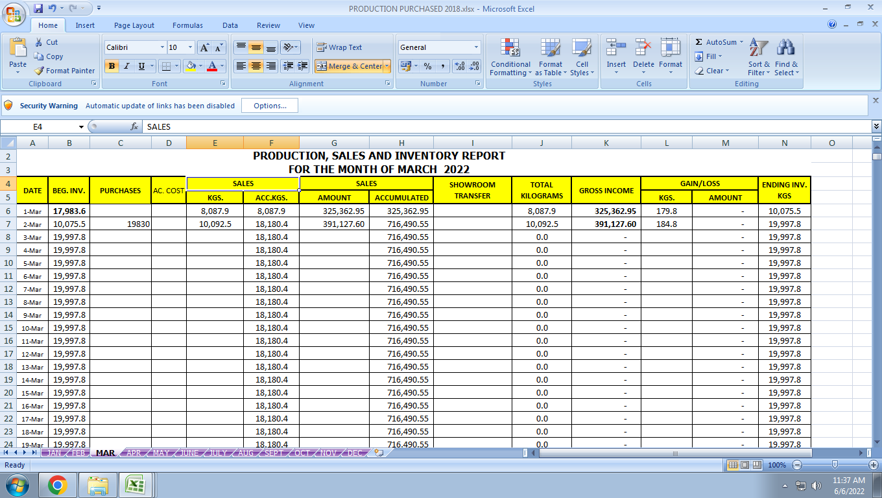The image size is (882, 498).
Task: Open the APR worksheet tab
Action: pos(134,453)
